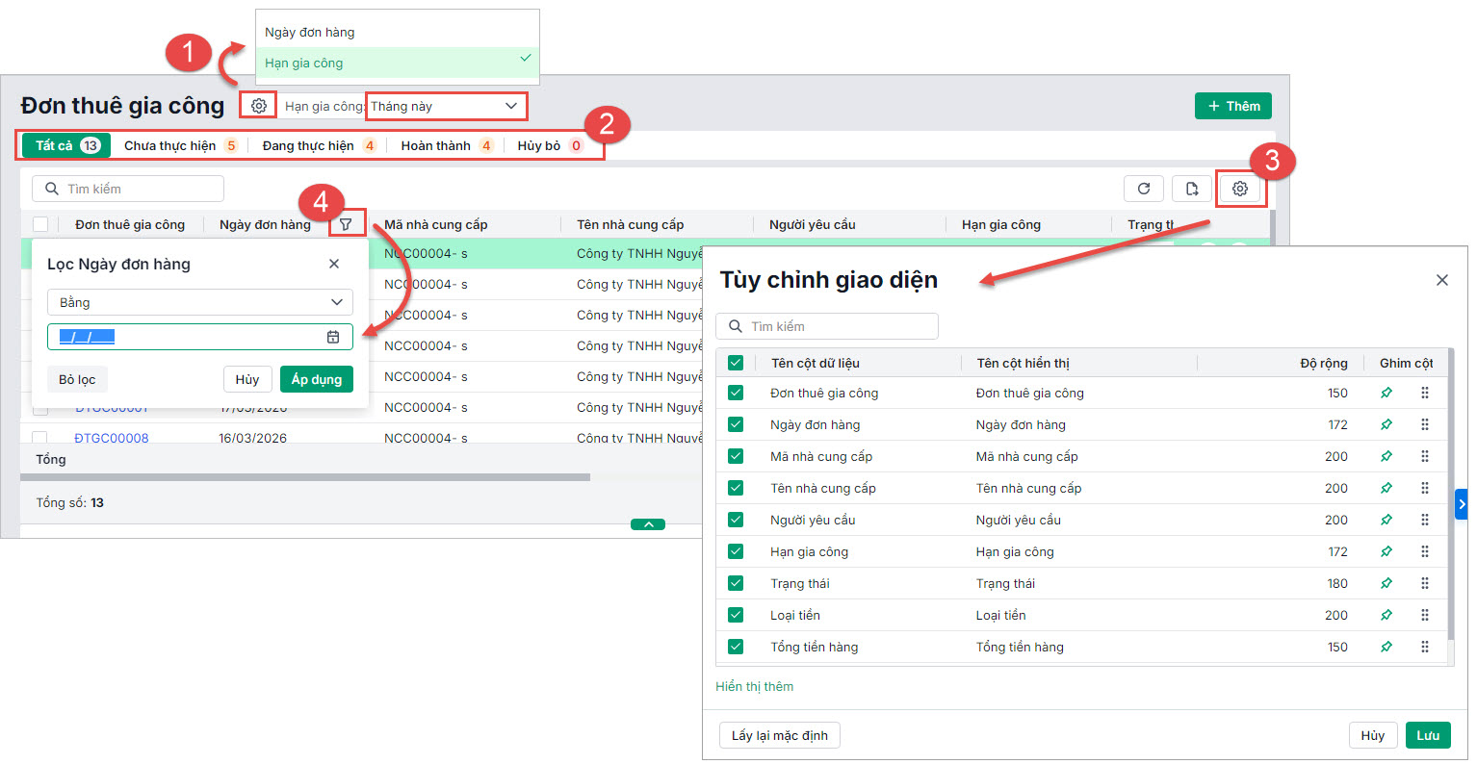The height and width of the screenshot is (764, 1477).
Task: Click Bỏ lọc to clear the filter
Action: click(77, 379)
